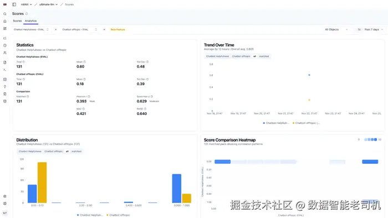388x218 pixels.
Task: Clear the Chatbot Helpfulness - EVAL selection
Action: (55, 30)
